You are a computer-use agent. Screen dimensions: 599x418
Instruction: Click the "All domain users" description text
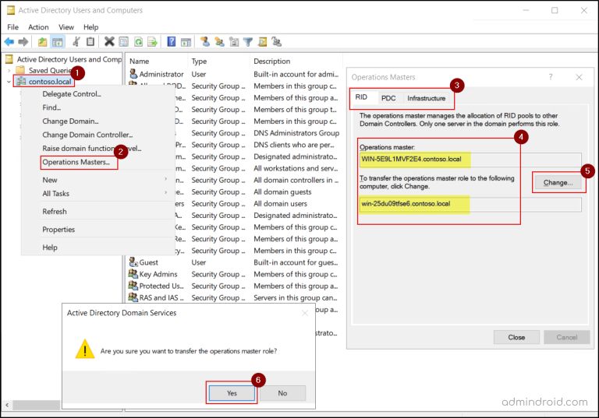pyautogui.click(x=281, y=204)
